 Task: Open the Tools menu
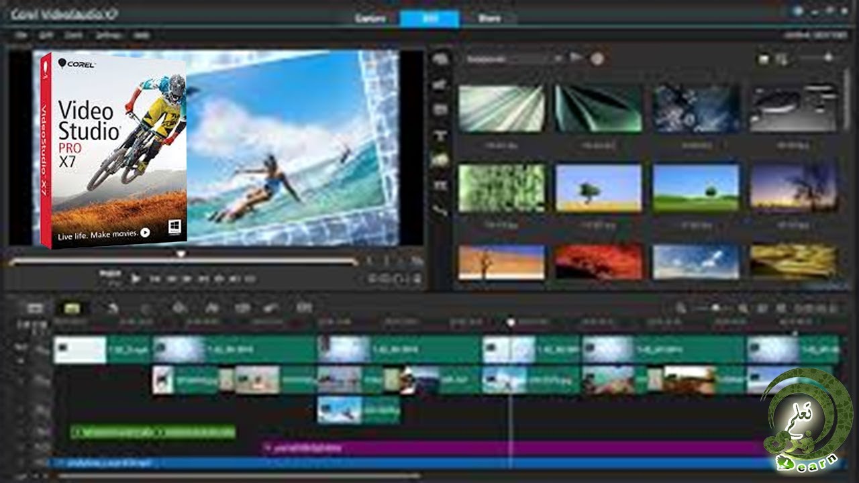73,35
